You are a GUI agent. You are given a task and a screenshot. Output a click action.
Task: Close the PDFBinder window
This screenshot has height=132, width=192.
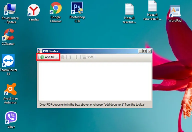[149, 51]
